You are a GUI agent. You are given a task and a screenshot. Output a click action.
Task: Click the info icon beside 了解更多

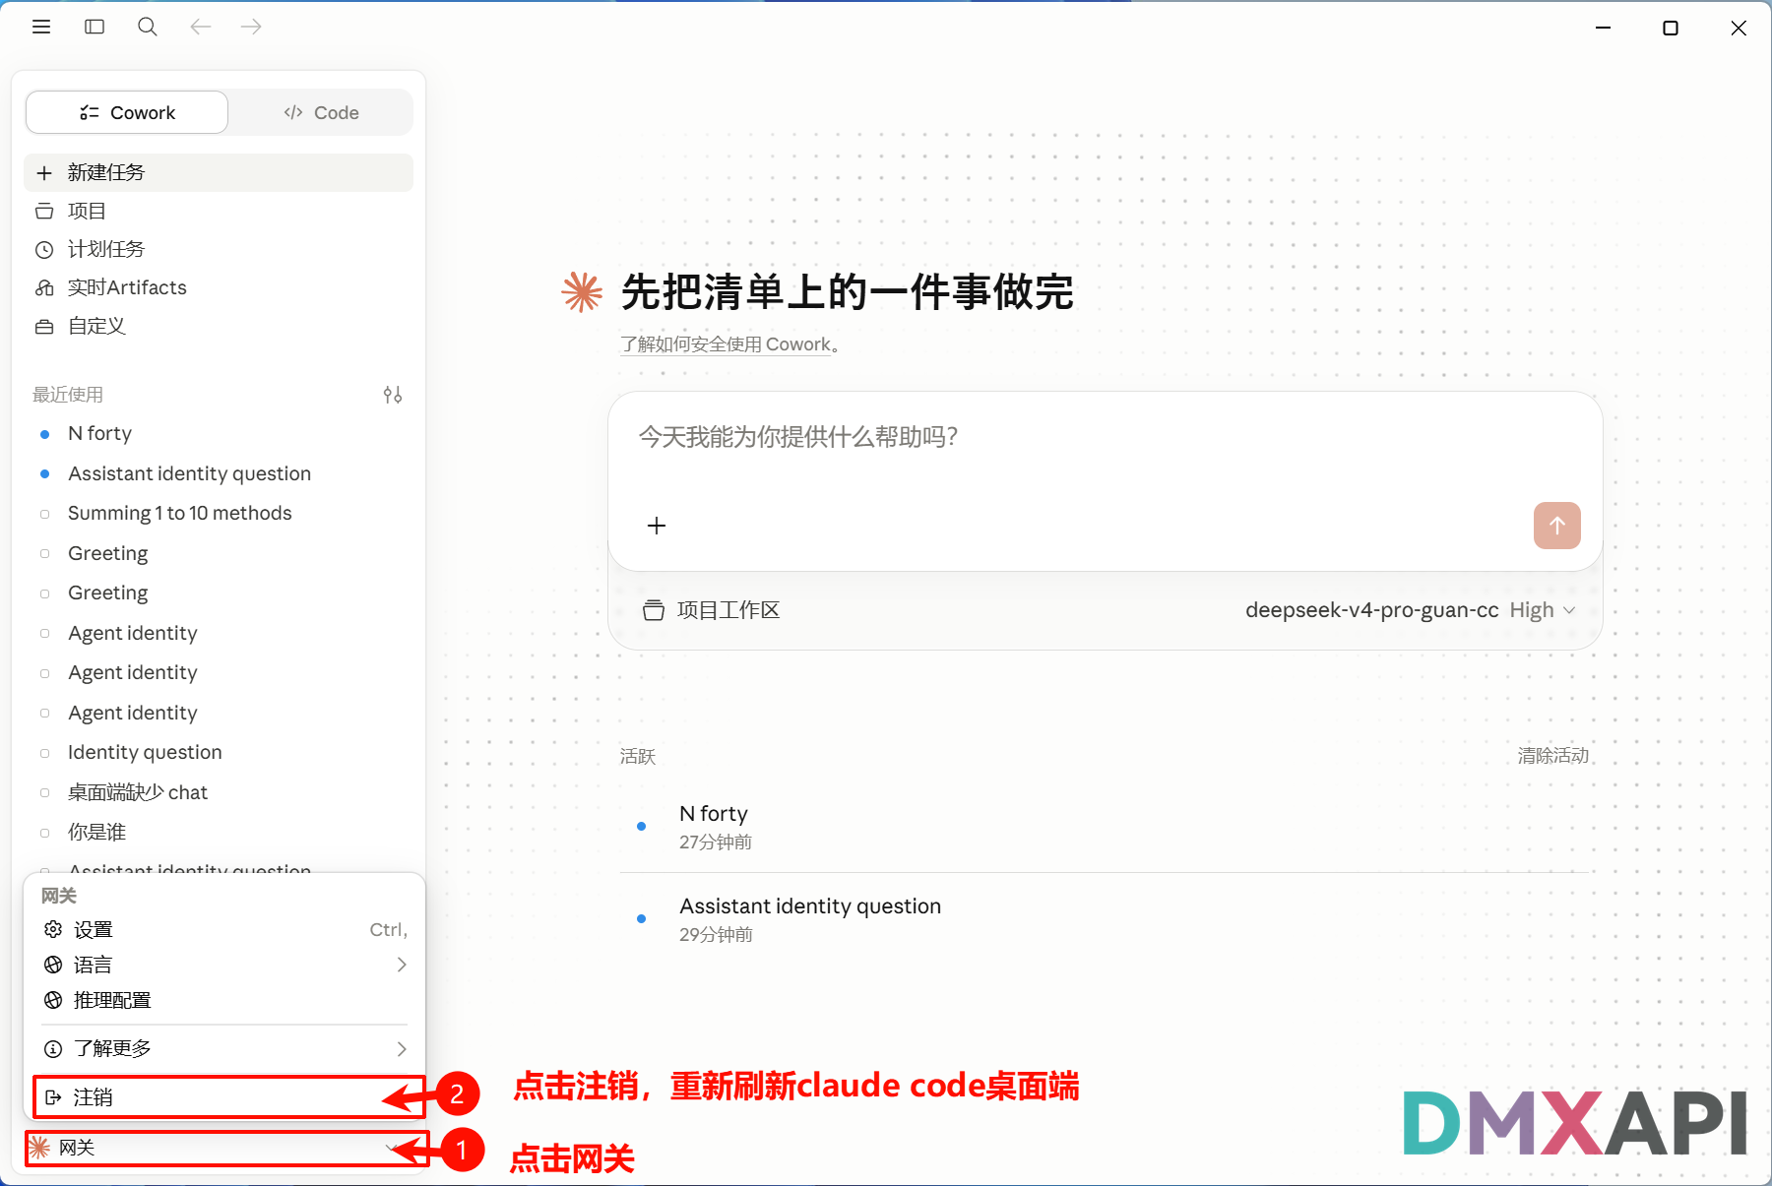(53, 1048)
